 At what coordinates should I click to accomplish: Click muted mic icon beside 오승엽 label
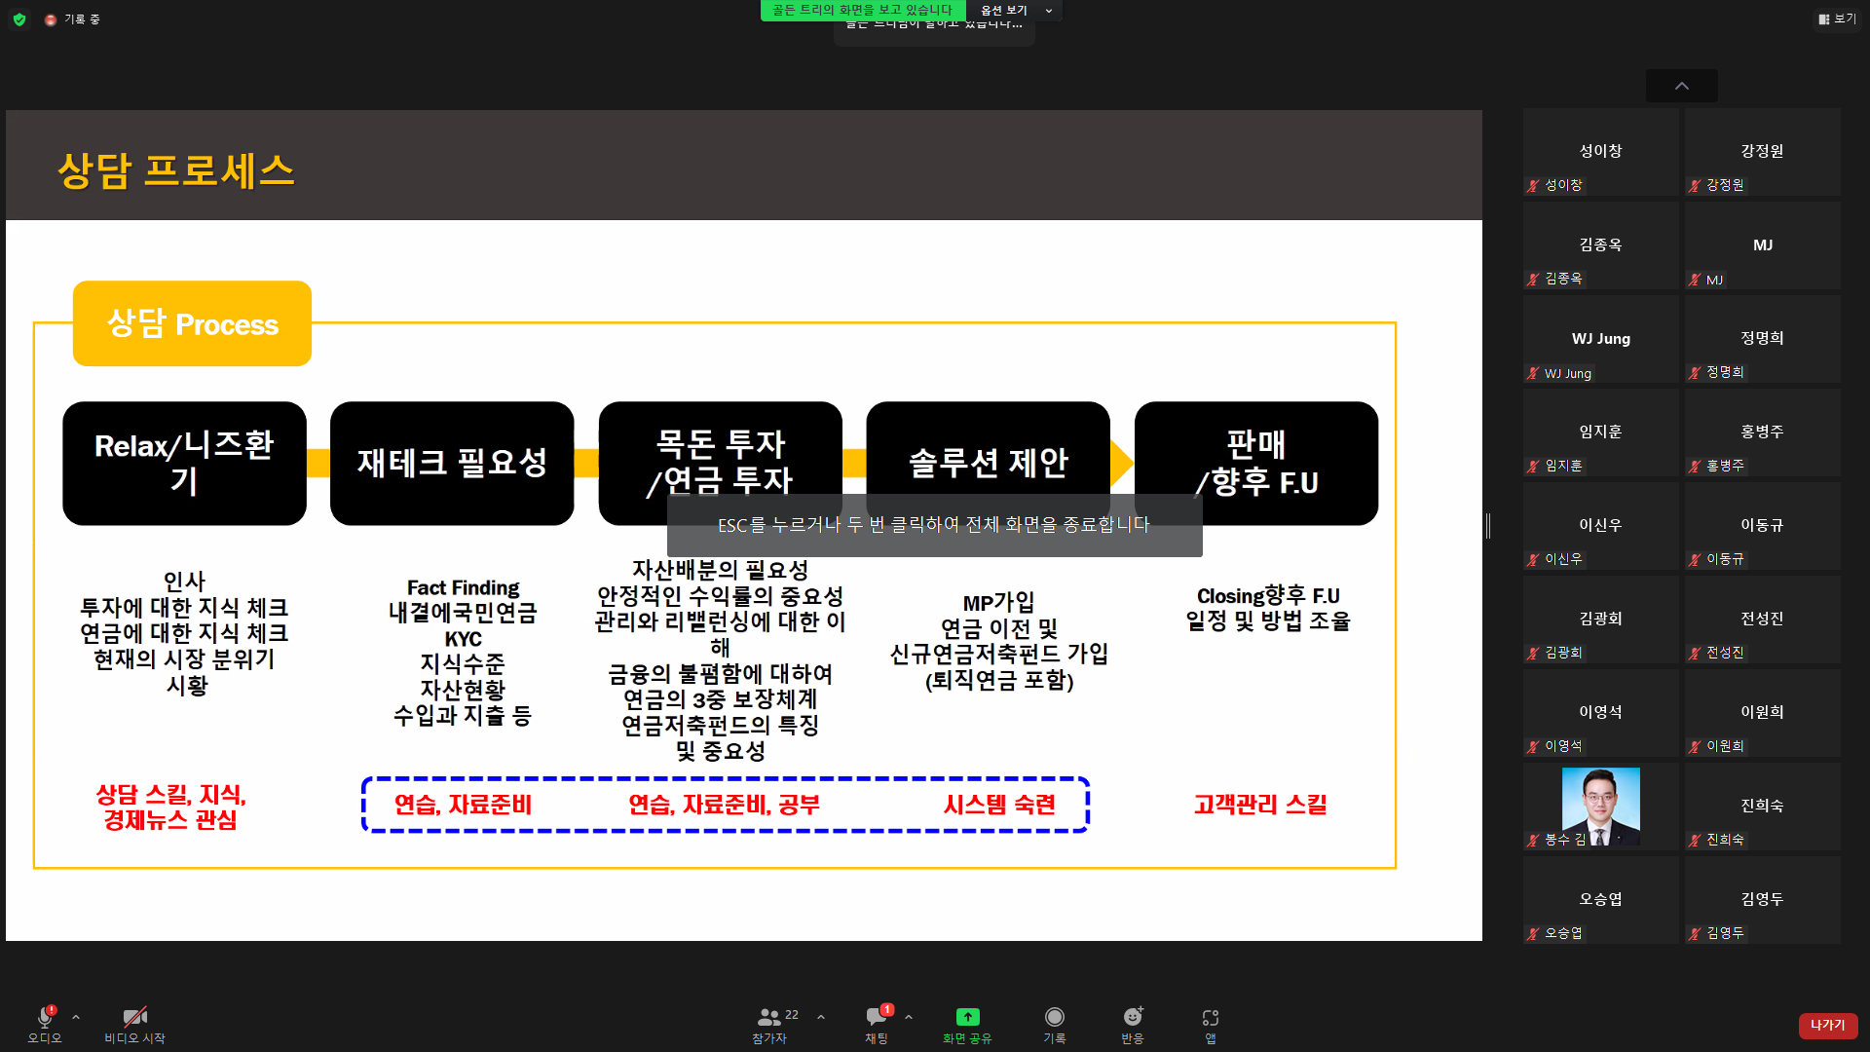click(x=1534, y=933)
